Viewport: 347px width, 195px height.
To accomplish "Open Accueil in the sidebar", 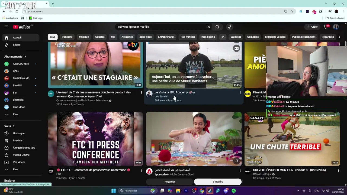I will 21,38.
